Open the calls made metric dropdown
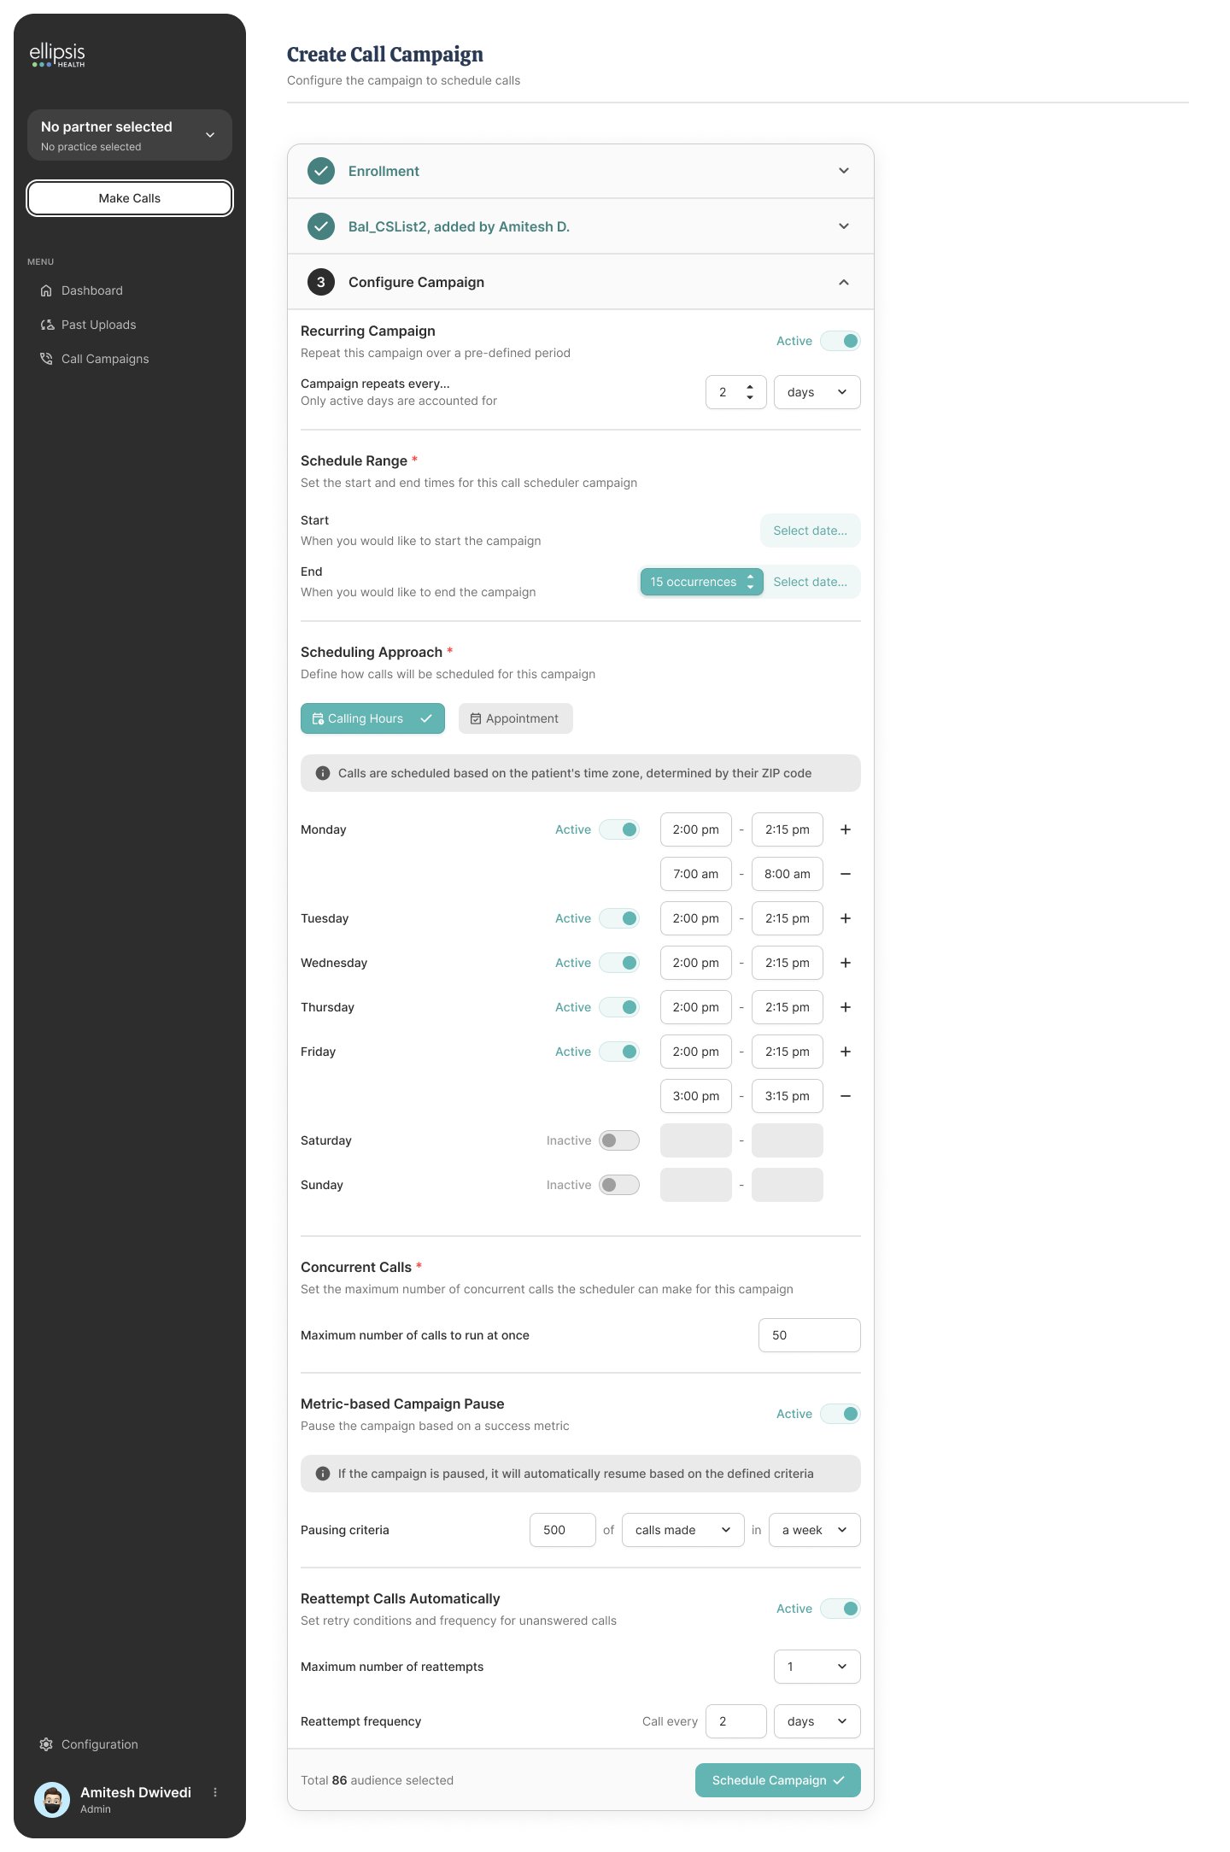 point(683,1530)
